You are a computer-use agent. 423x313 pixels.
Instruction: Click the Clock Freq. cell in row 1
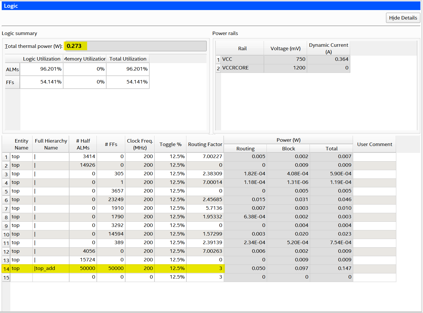pos(140,157)
